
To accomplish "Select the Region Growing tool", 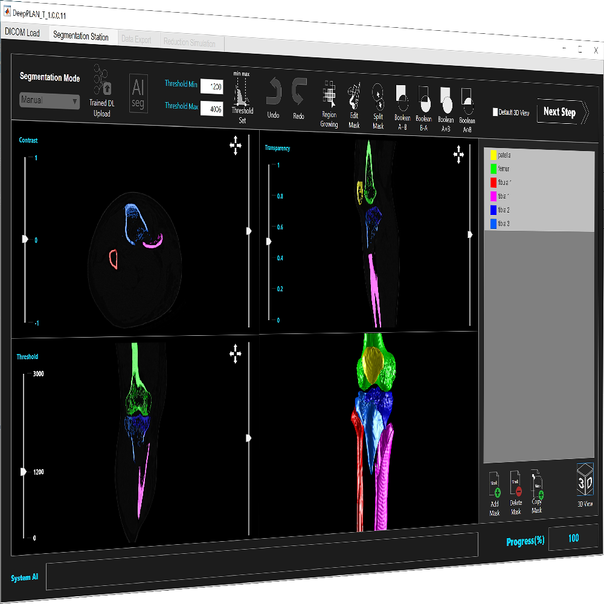I will pos(329,95).
